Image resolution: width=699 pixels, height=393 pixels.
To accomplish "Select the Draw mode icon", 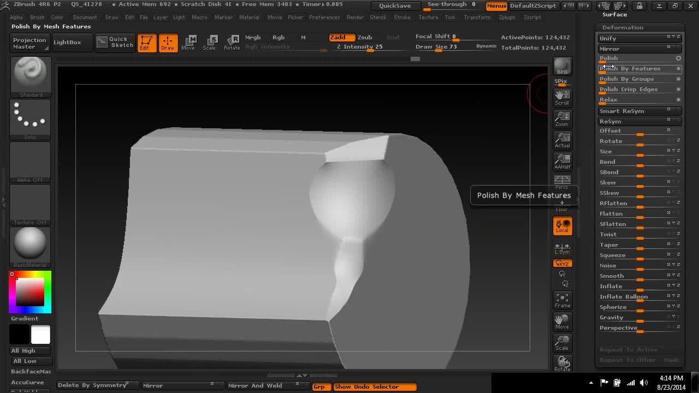I will [168, 43].
